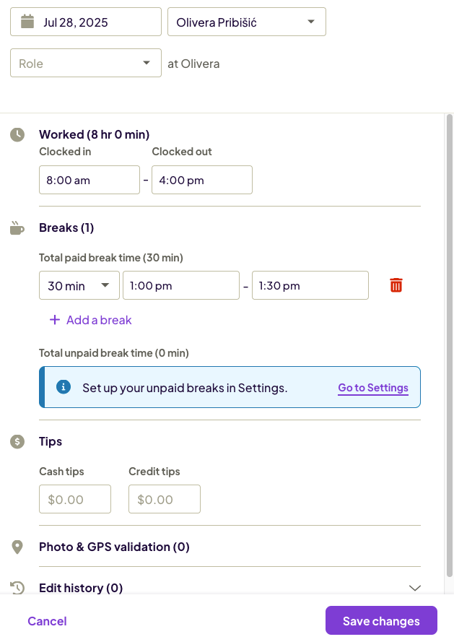
Task: Click the clock icon next to Worked
Action: [17, 134]
